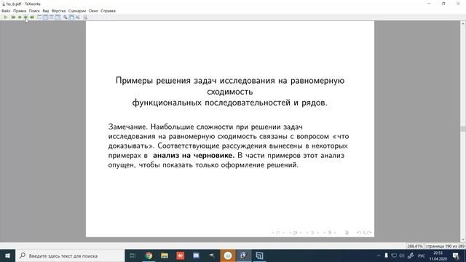Select the Scroll hand tool
The height and width of the screenshot is (262, 466).
click(71, 17)
